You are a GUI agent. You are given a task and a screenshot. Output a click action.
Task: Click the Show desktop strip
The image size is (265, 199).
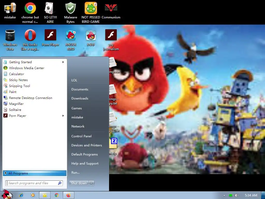pos(263,195)
